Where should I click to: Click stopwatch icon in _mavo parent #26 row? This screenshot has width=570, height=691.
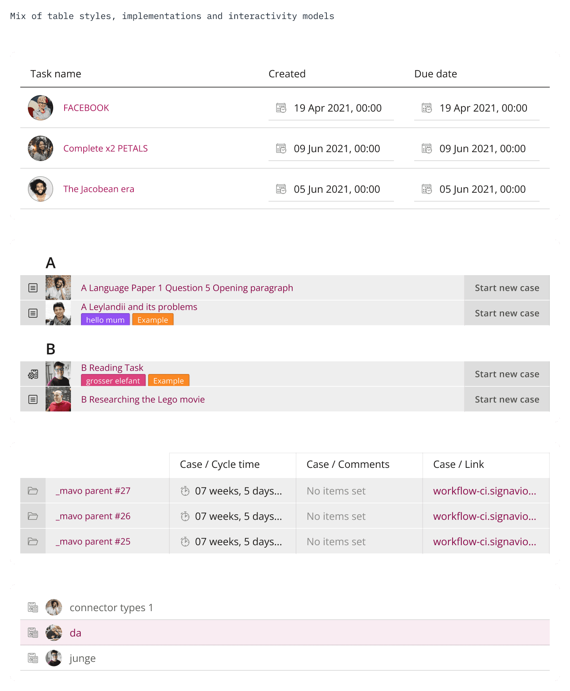coord(185,516)
